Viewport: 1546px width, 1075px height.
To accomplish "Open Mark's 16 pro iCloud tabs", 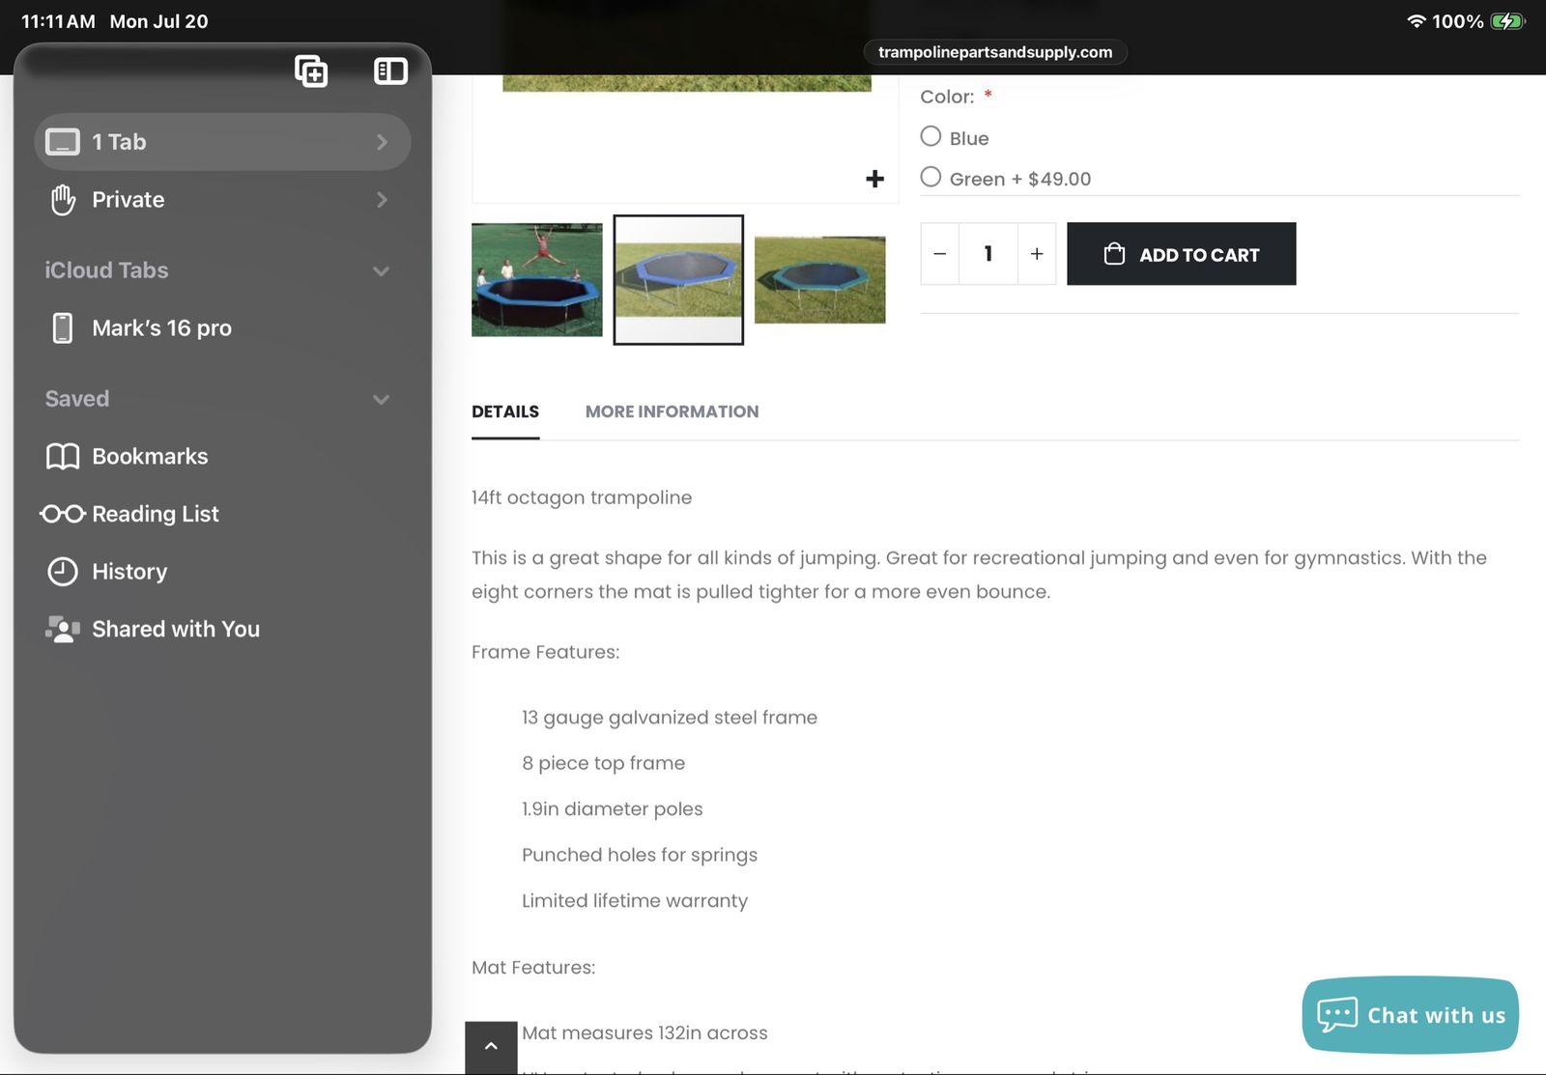I will pos(222,328).
